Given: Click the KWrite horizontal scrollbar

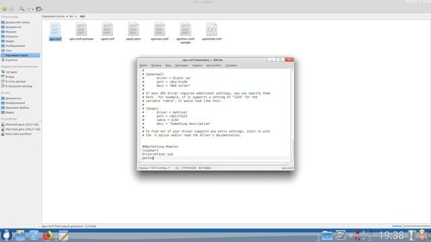Looking at the screenshot, I should coord(214,164).
